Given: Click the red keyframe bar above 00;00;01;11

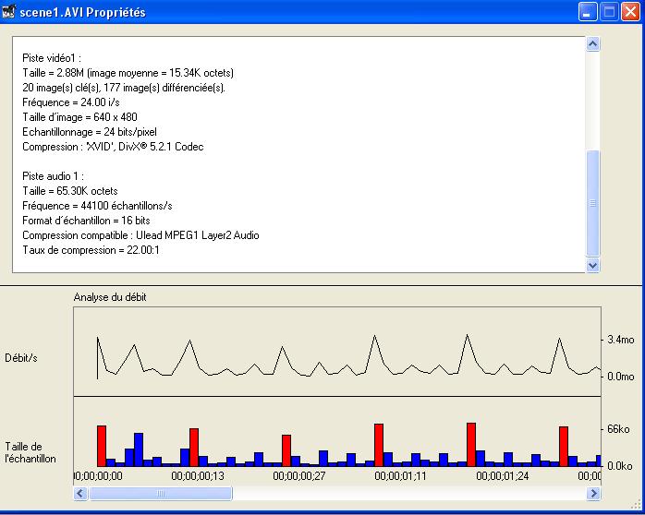Looking at the screenshot, I should pyautogui.click(x=379, y=445).
